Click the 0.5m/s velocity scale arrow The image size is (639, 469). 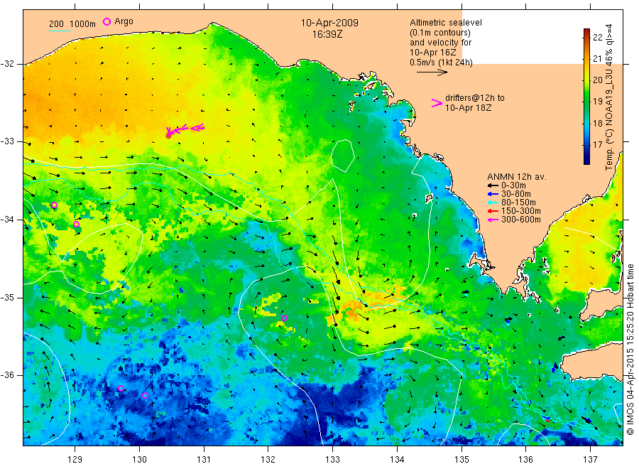click(x=432, y=72)
